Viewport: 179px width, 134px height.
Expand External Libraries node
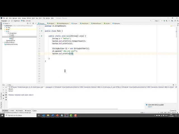(3, 42)
